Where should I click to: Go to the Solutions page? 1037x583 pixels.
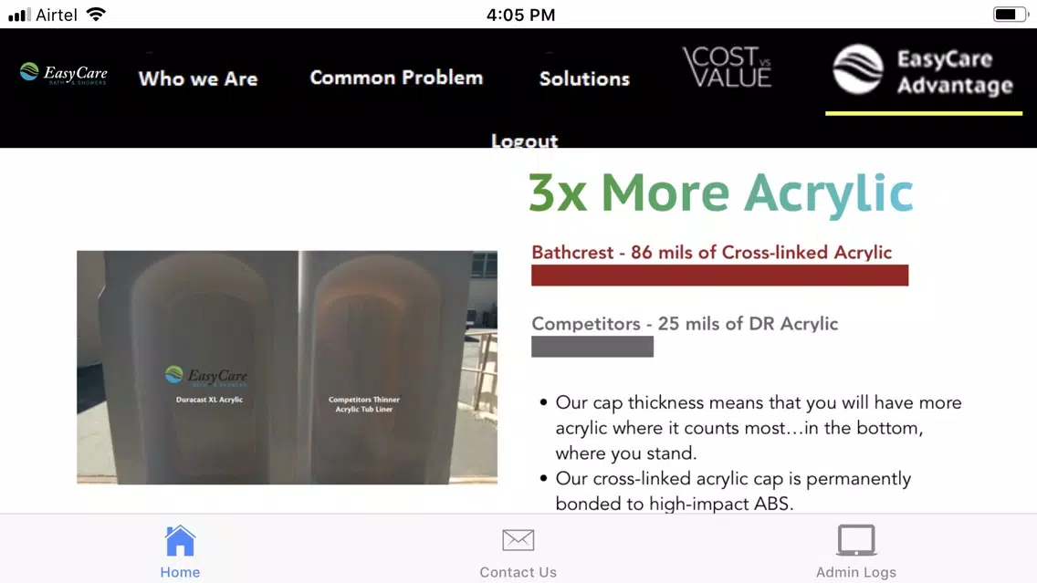coord(584,78)
